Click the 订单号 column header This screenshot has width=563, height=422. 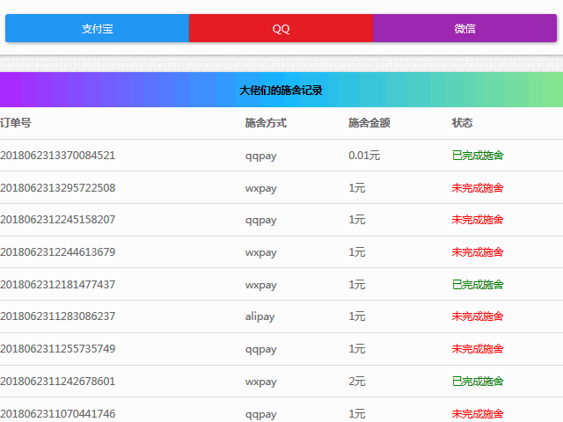(16, 123)
